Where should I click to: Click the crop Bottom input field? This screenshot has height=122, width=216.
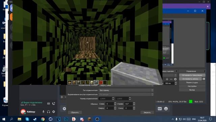tap(129, 108)
